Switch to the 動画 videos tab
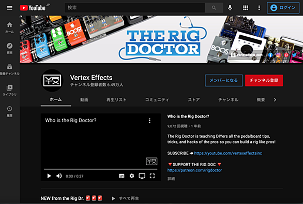 [x=84, y=100]
